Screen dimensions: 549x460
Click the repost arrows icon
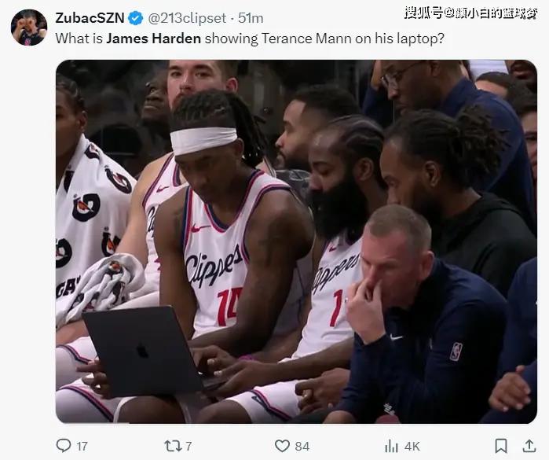click(173, 446)
